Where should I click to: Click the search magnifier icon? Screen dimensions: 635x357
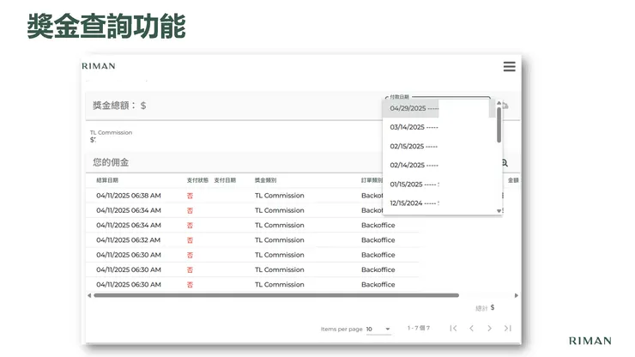(x=505, y=163)
